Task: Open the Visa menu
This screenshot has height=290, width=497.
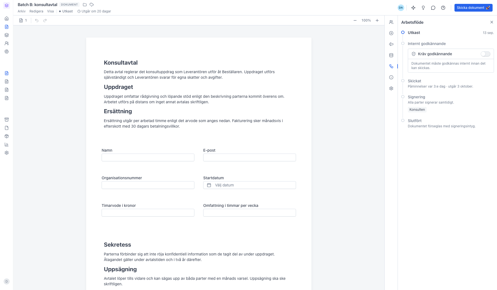Action: pos(51,11)
